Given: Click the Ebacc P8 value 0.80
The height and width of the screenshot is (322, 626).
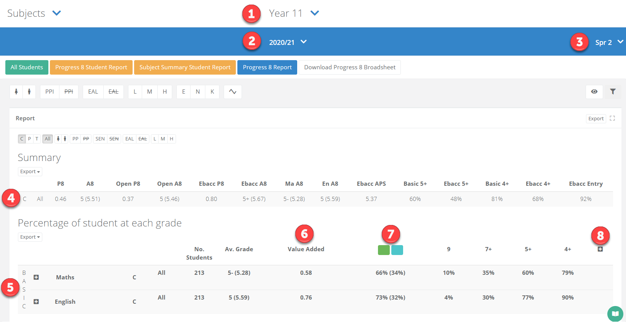Looking at the screenshot, I should click(211, 199).
